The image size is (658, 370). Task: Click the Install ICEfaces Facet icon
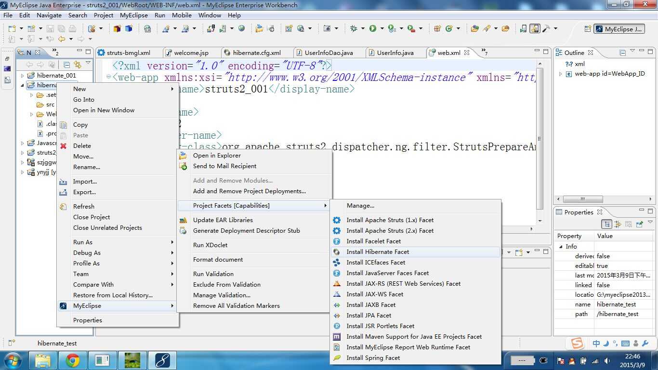(337, 263)
